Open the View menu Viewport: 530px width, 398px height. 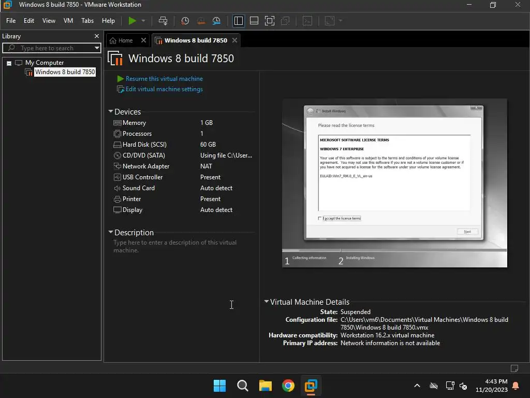click(x=49, y=21)
